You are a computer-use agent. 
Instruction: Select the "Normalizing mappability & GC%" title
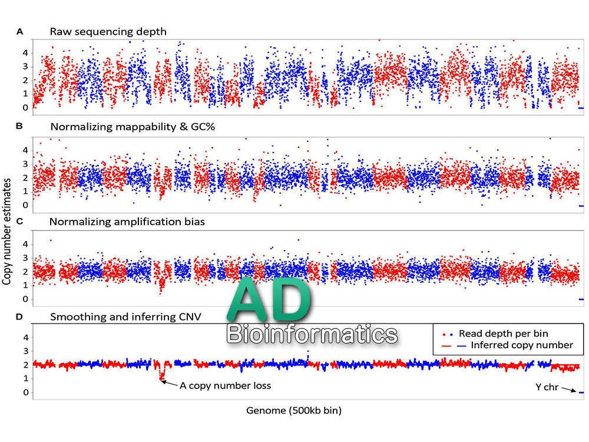(x=133, y=127)
